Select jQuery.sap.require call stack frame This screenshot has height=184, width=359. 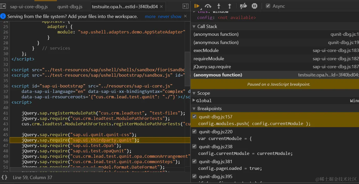tap(275, 67)
